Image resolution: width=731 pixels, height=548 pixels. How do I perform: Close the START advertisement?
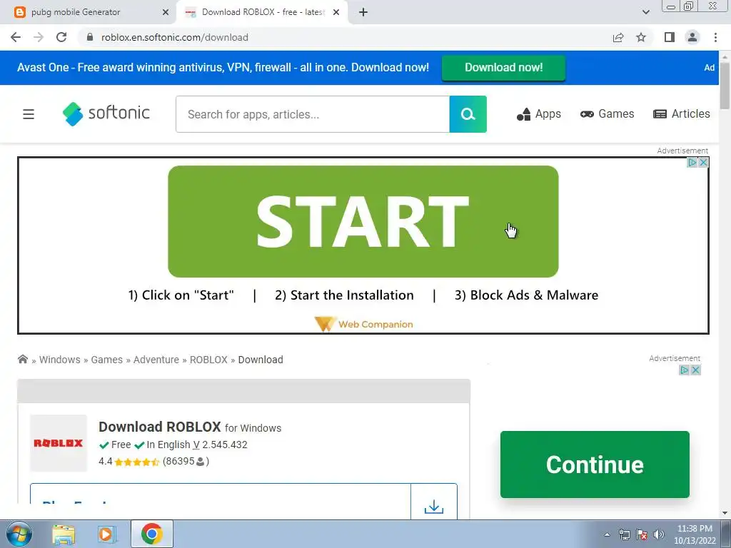pyautogui.click(x=703, y=162)
